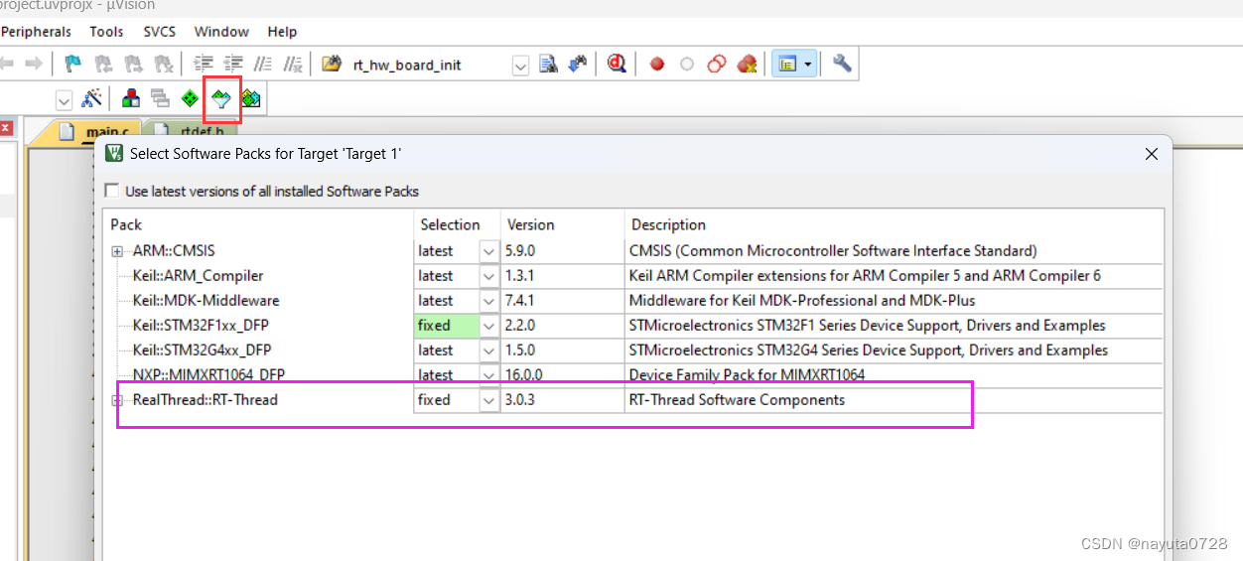This screenshot has height=561, width=1243.
Task: Open Selection dropdown for Keil::ARM_Compiler
Action: (488, 276)
